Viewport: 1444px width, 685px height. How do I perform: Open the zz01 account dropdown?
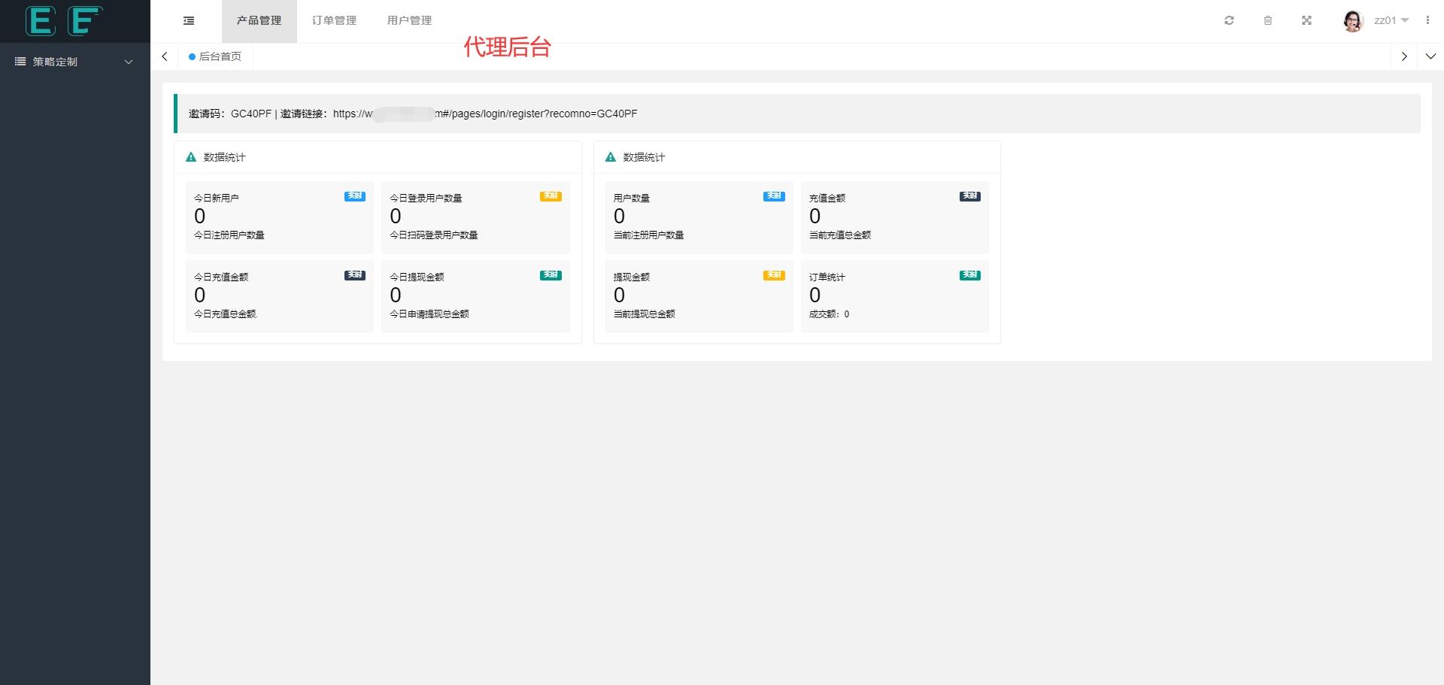coord(1391,20)
